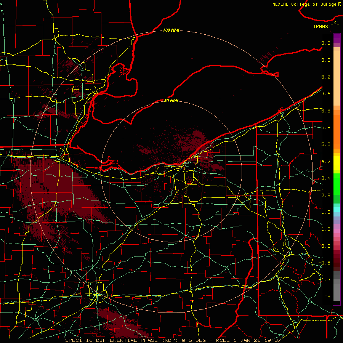Click the -0.5 color scale value
The width and height of the screenshot is (343, 343).
coord(324,263)
